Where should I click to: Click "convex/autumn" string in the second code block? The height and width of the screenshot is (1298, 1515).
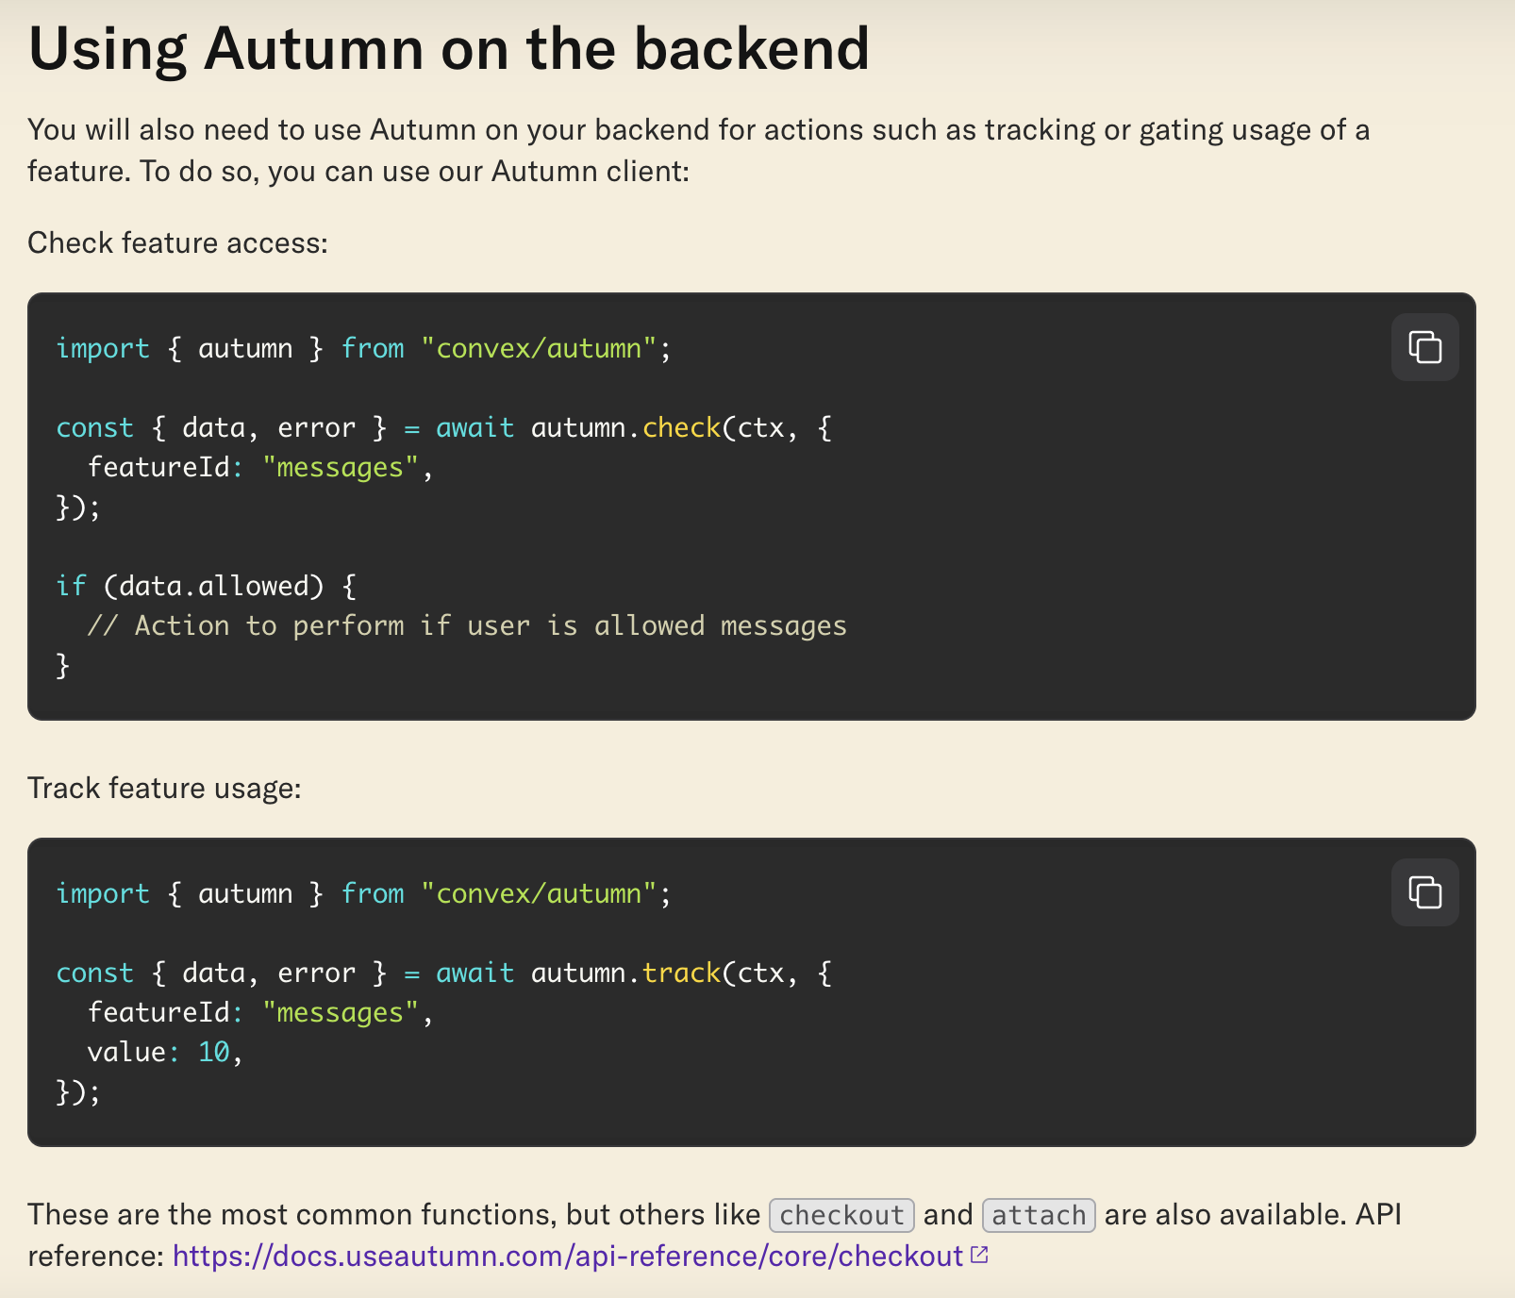pyautogui.click(x=539, y=894)
